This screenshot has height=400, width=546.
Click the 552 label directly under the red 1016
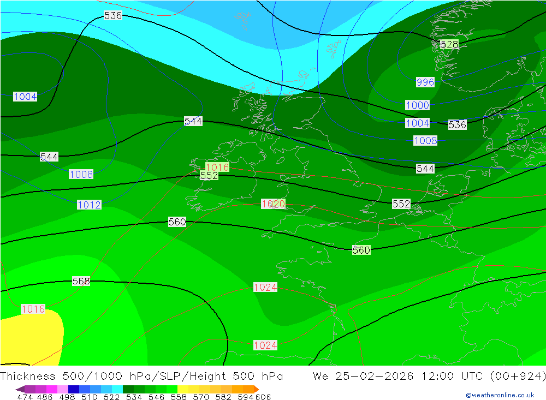pos(209,176)
